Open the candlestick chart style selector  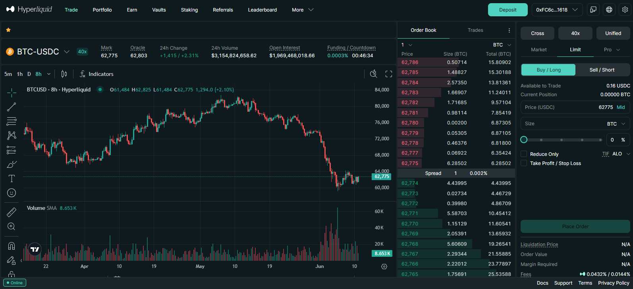64,74
